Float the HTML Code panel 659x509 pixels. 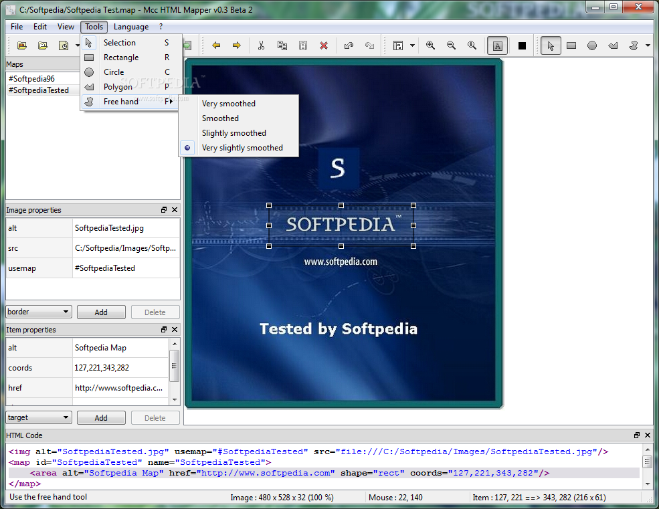point(637,435)
